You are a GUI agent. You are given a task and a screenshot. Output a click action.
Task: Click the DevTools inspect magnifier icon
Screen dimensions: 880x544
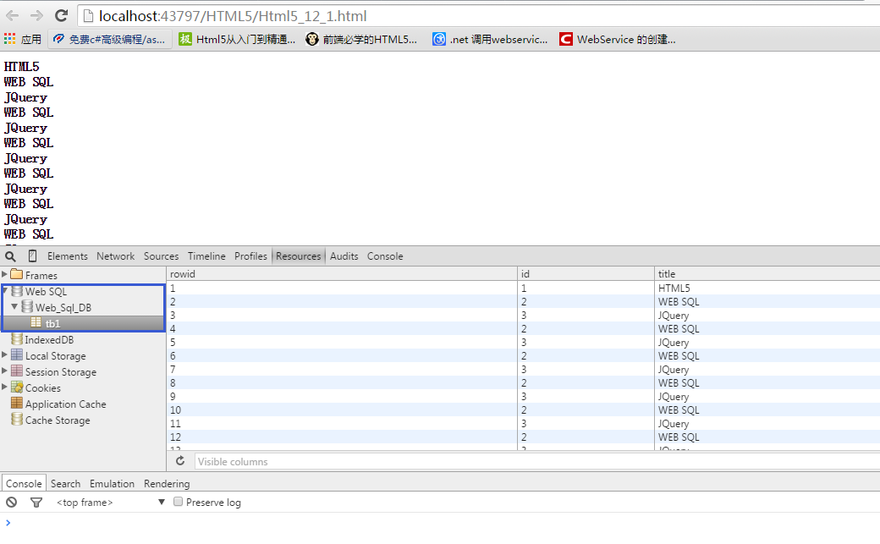[x=11, y=256]
